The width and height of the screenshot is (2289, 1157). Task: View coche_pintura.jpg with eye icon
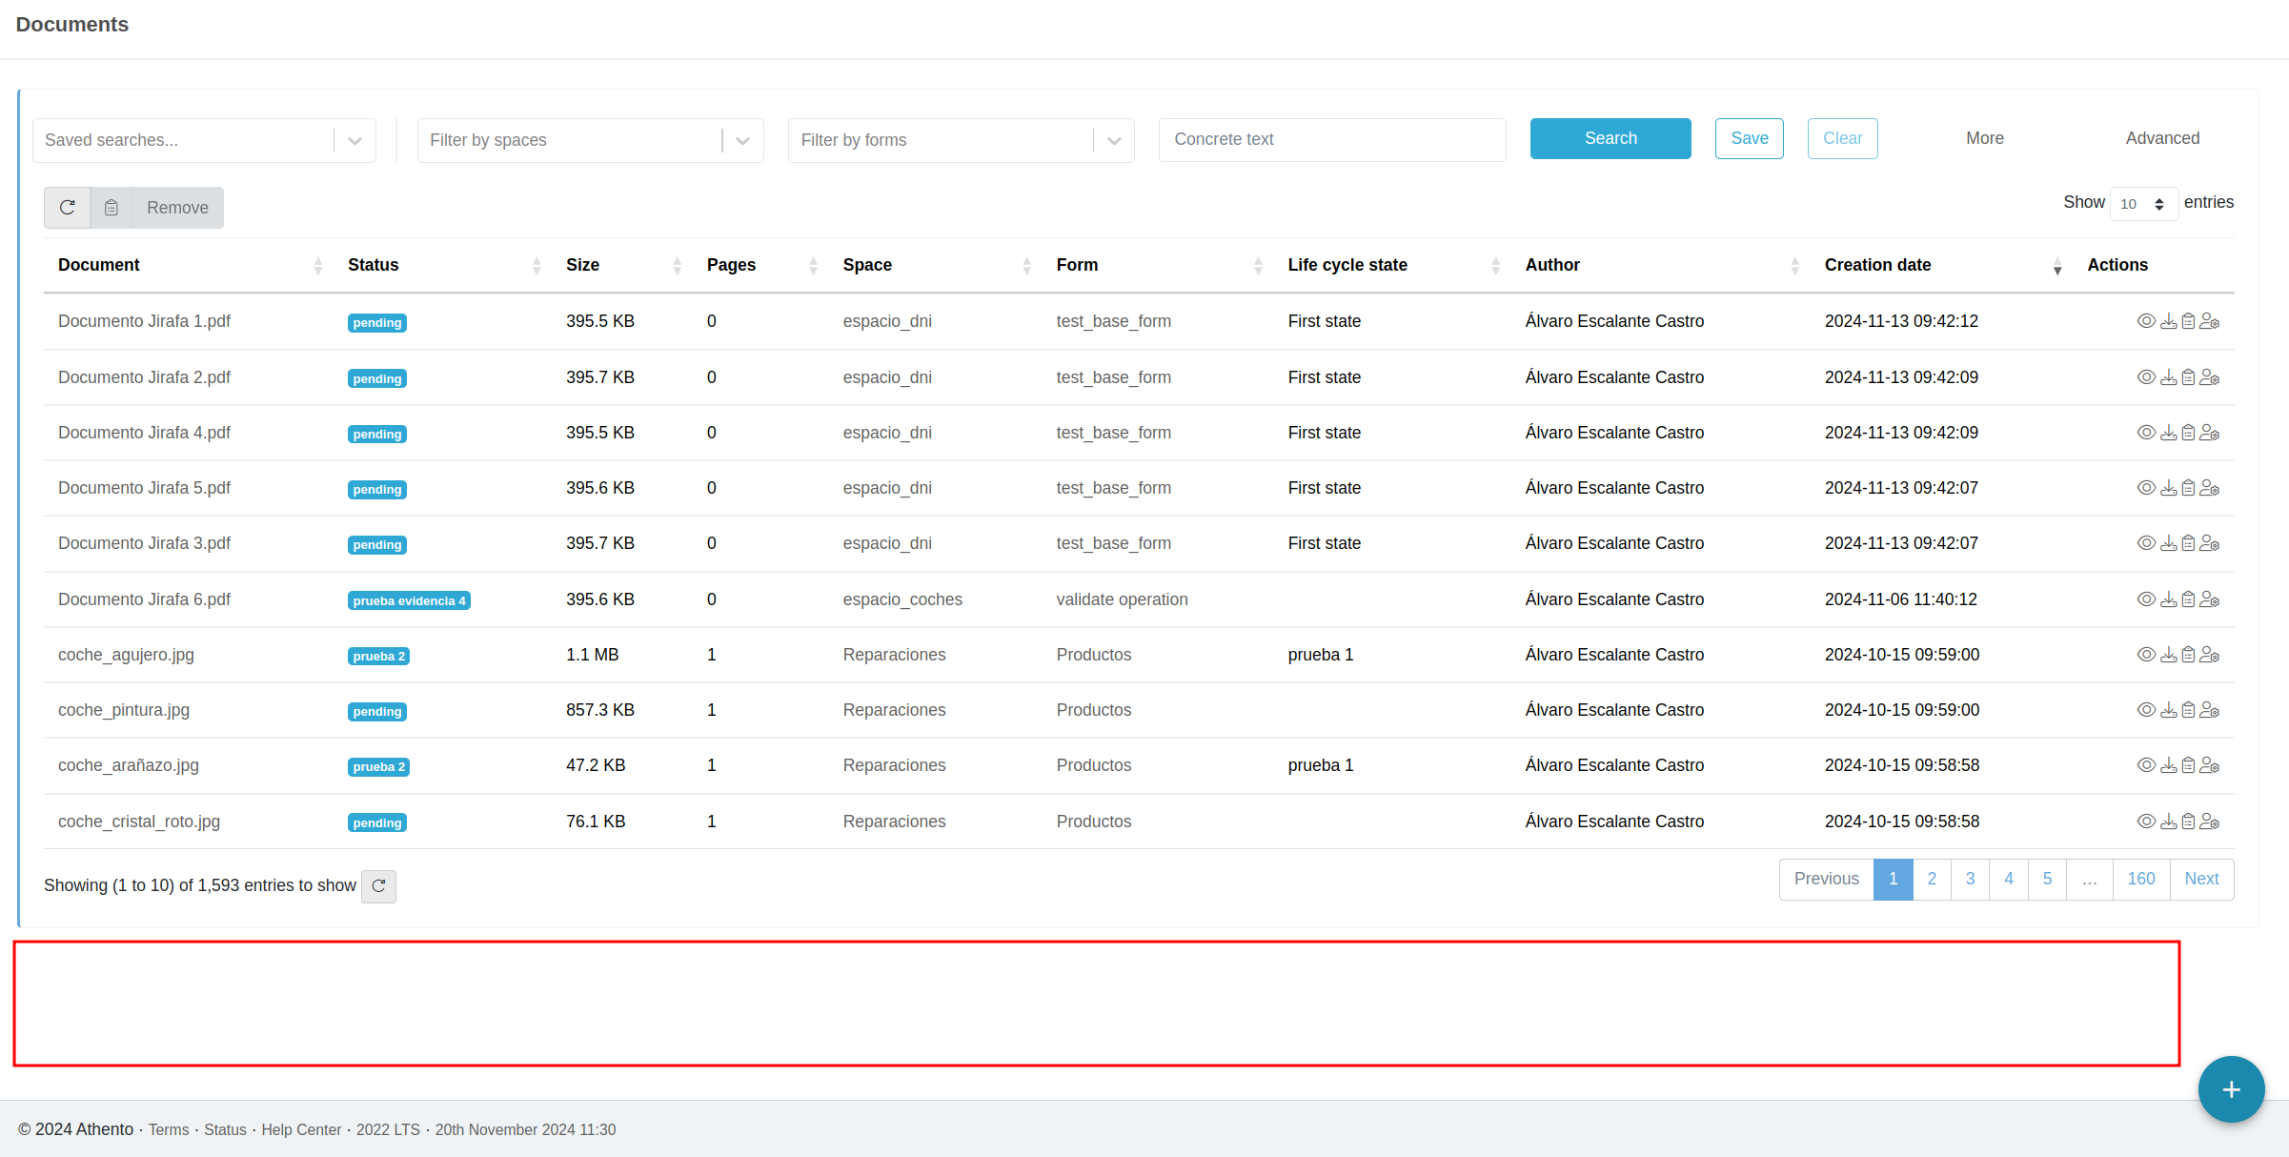tap(2145, 710)
